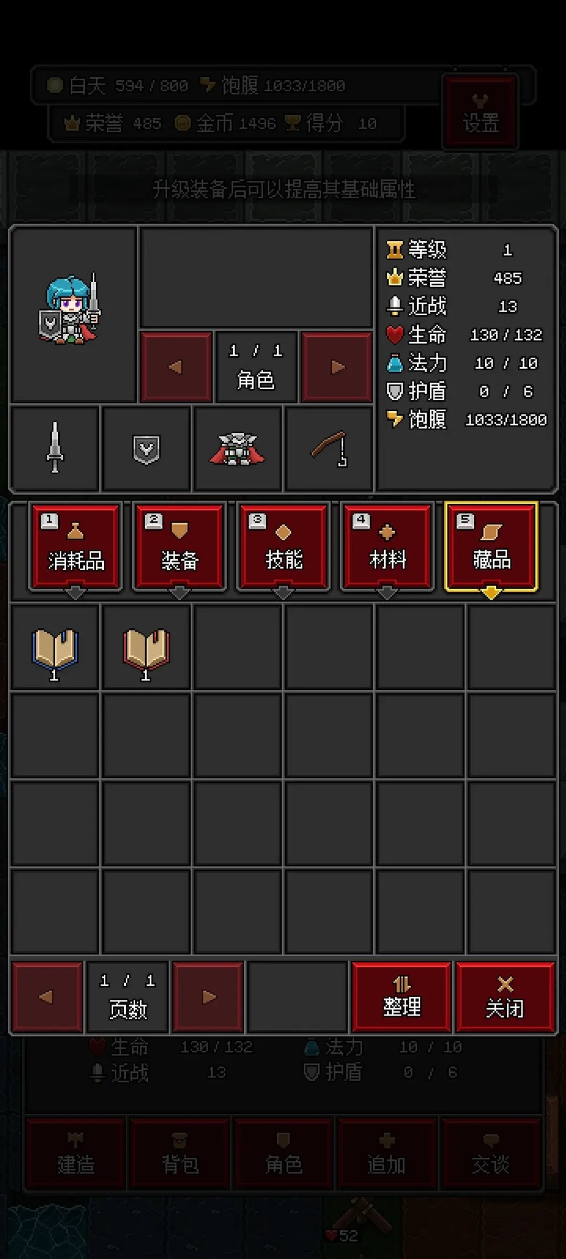Select the equipped sword weapon slot
The height and width of the screenshot is (1259, 566).
coord(55,449)
